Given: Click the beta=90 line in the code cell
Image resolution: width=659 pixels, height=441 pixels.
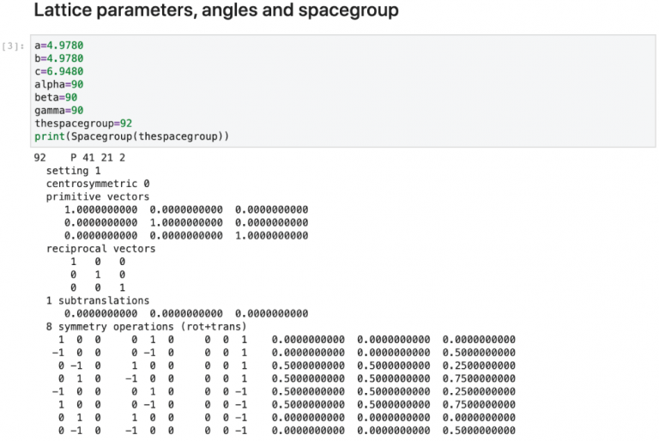Looking at the screenshot, I should tap(56, 98).
